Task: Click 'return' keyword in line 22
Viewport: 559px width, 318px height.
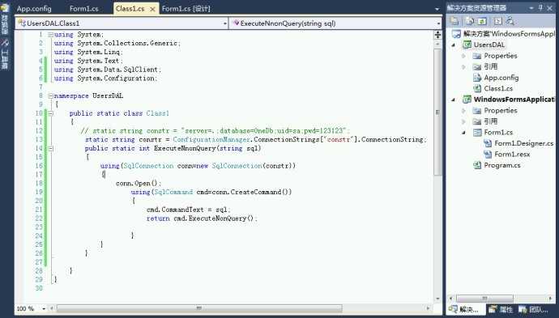Action: [x=158, y=218]
